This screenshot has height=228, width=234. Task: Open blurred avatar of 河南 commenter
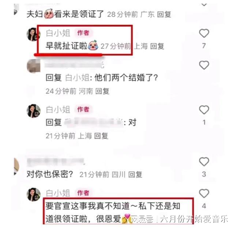coord(33,66)
